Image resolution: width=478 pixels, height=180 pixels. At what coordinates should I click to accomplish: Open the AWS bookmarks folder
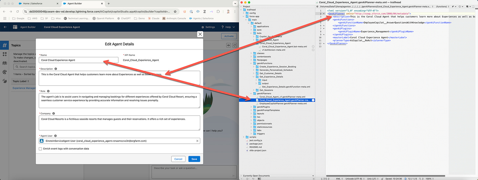click(32, 19)
